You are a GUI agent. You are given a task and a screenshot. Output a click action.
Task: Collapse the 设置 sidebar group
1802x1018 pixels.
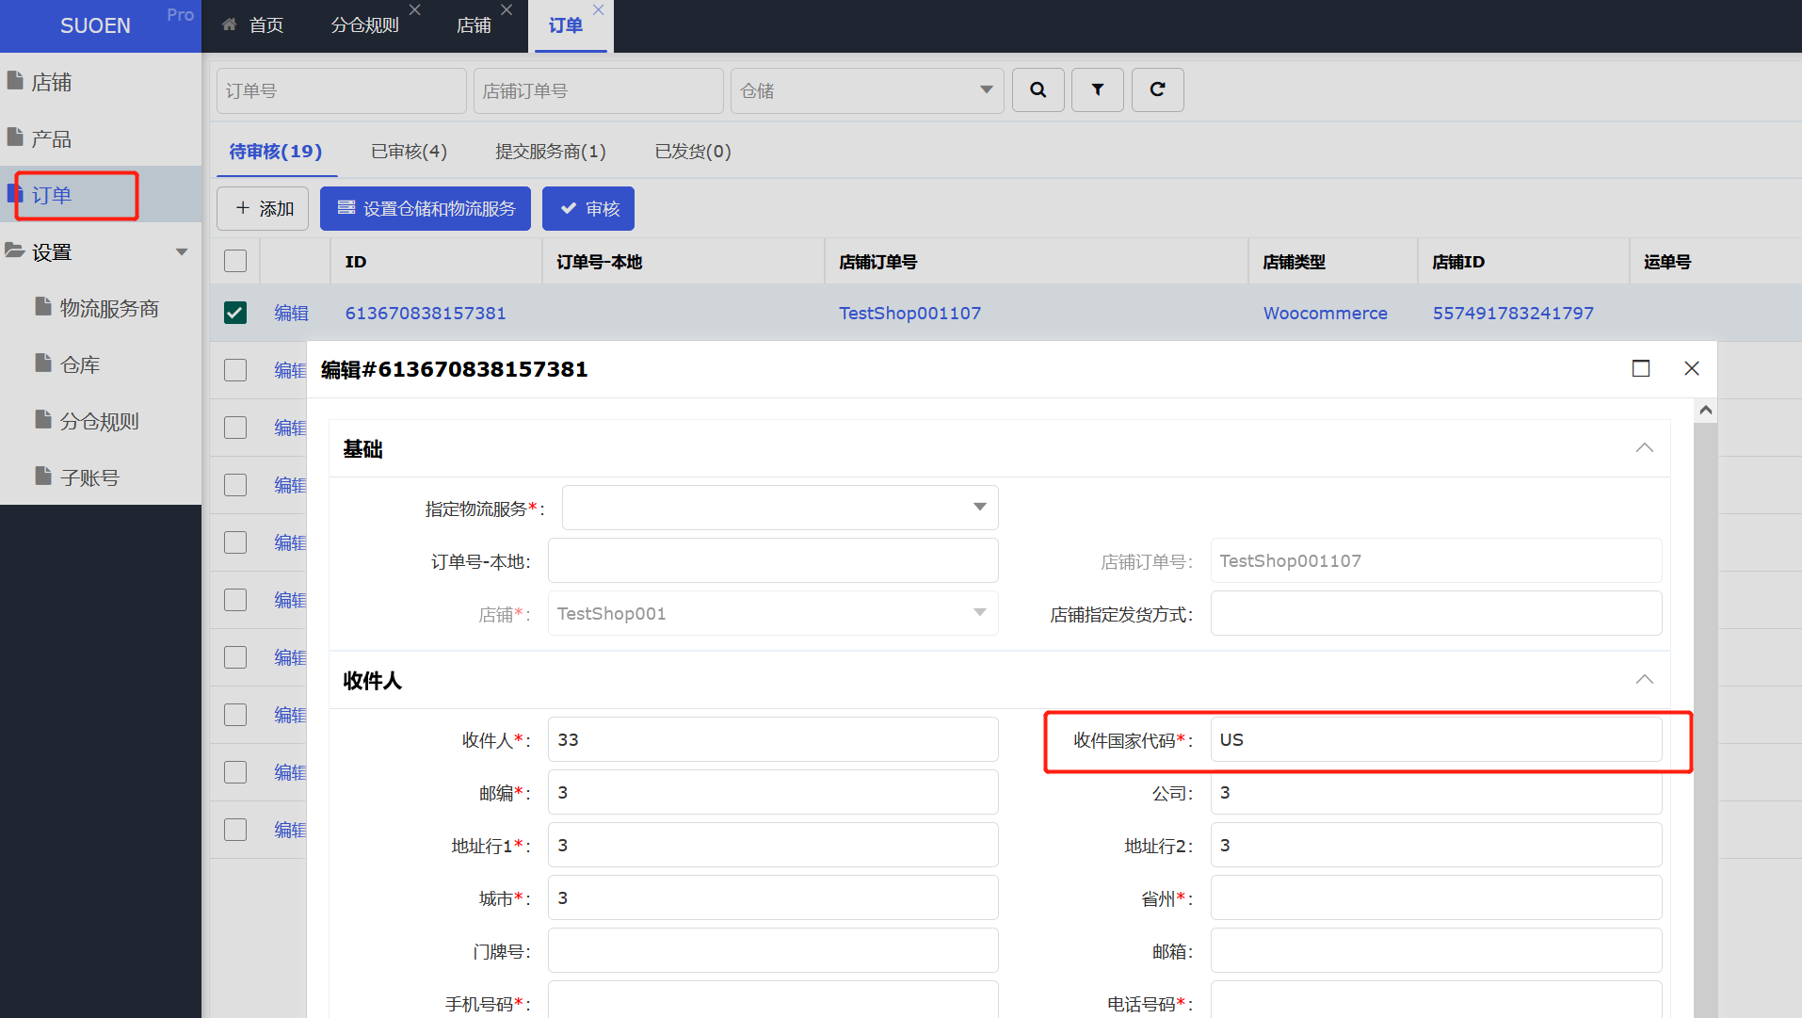click(x=101, y=251)
